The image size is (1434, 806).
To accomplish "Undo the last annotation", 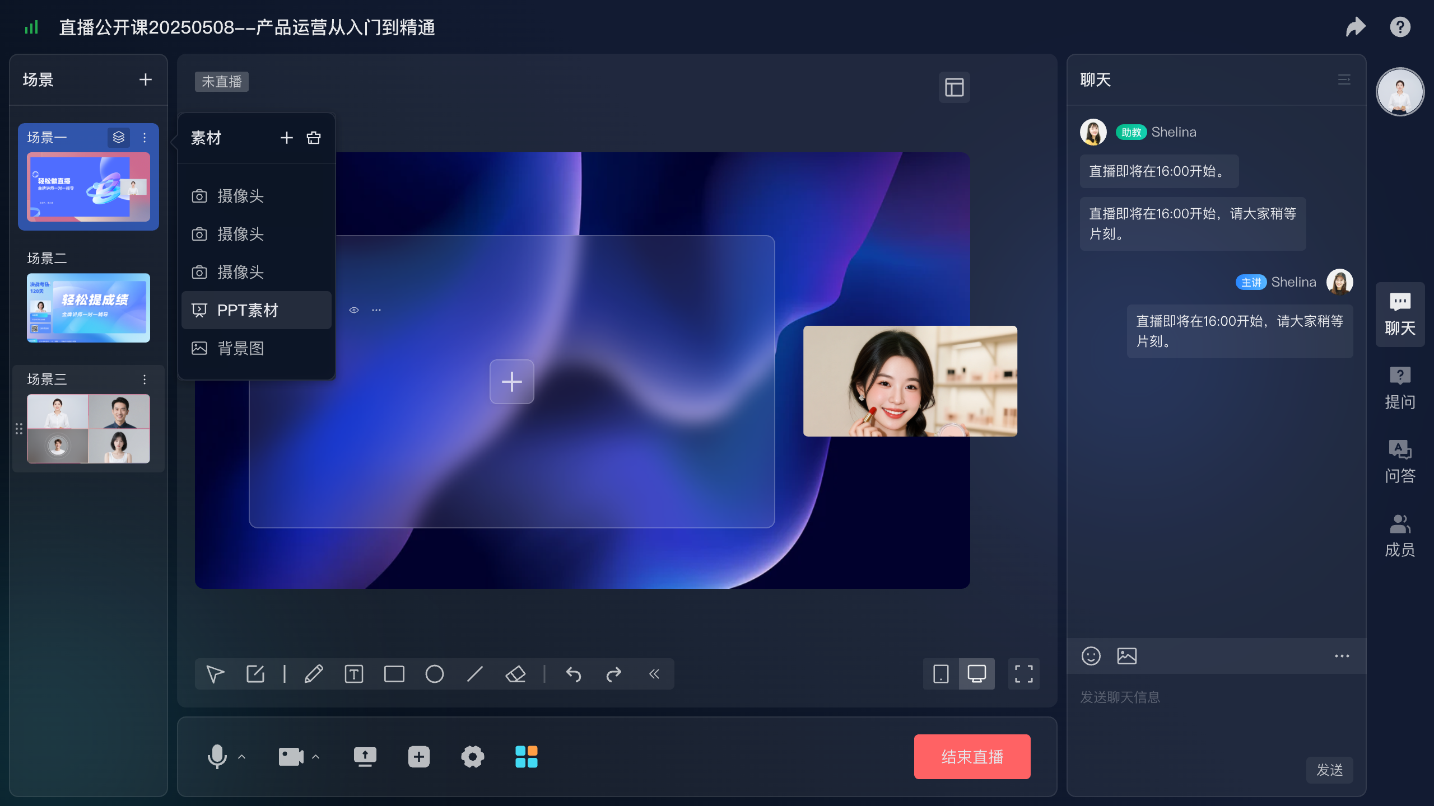I will point(574,674).
